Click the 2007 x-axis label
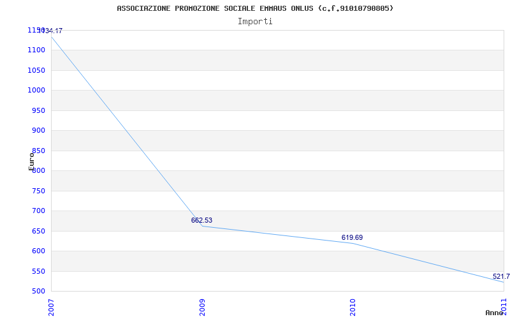The height and width of the screenshot is (319, 510). tap(52, 307)
